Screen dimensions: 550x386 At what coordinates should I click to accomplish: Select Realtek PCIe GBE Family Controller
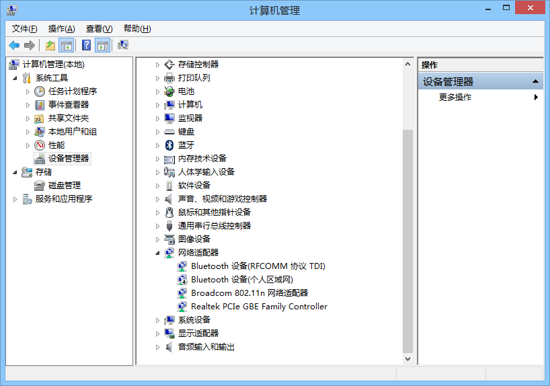click(x=259, y=307)
